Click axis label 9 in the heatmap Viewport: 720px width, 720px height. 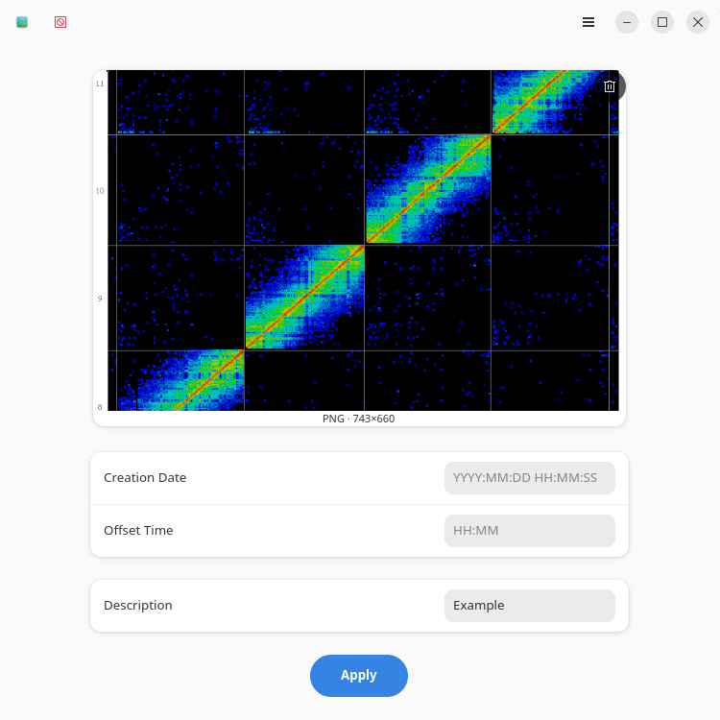point(100,300)
